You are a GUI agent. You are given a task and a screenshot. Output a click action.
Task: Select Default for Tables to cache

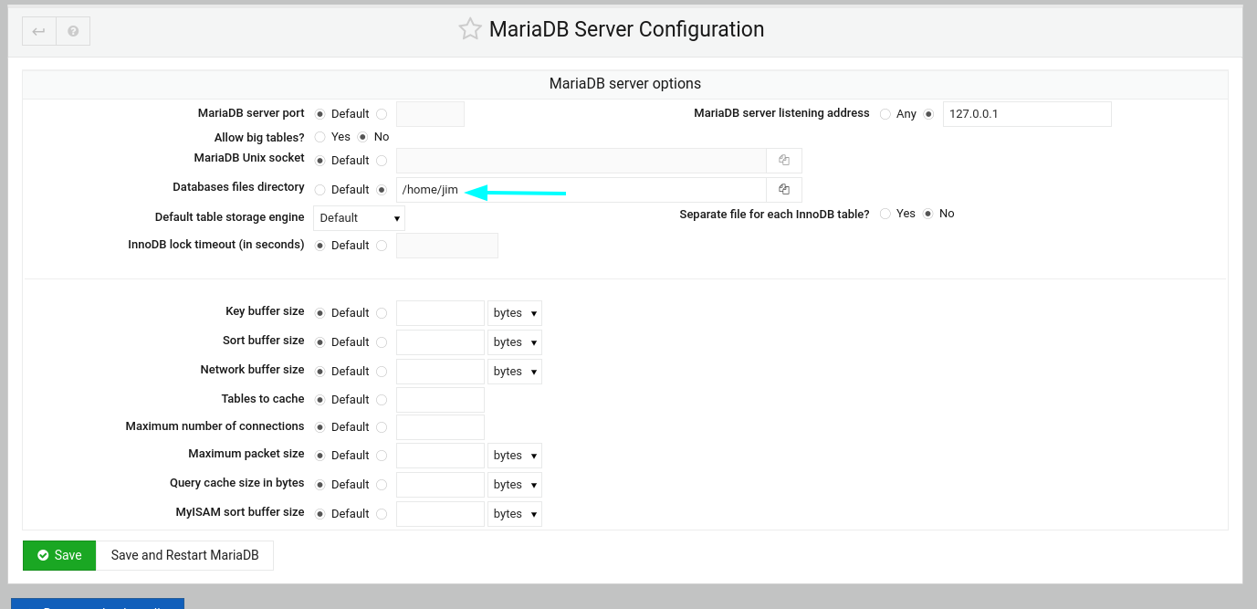coord(319,400)
